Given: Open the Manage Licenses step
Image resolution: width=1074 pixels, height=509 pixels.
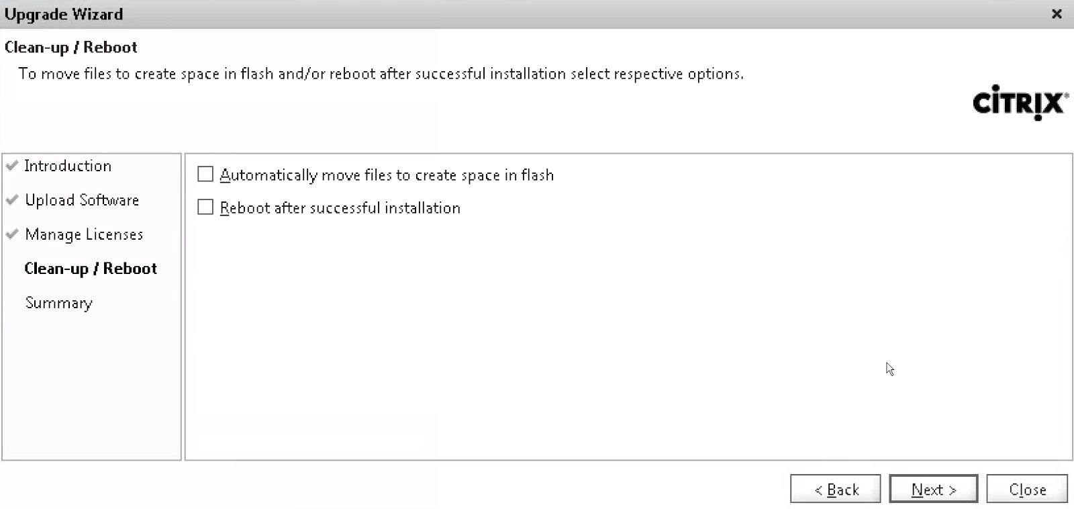Looking at the screenshot, I should coord(84,234).
